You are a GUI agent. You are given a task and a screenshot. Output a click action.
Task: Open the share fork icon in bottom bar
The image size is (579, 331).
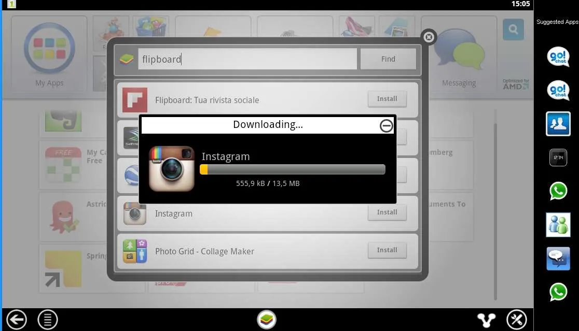(x=486, y=320)
